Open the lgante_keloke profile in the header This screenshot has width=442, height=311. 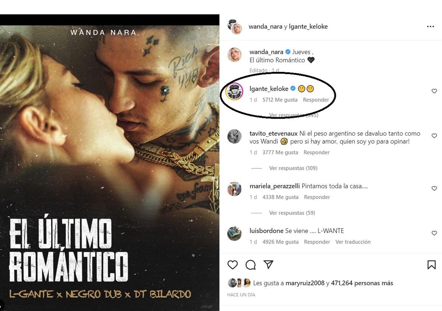(x=309, y=27)
